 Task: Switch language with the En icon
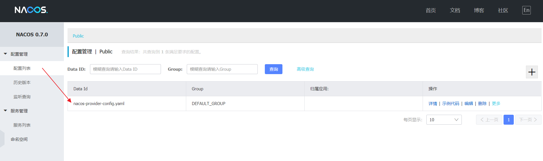pyautogui.click(x=526, y=10)
